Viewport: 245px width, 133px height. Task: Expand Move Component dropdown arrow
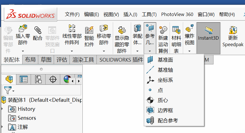104,51
